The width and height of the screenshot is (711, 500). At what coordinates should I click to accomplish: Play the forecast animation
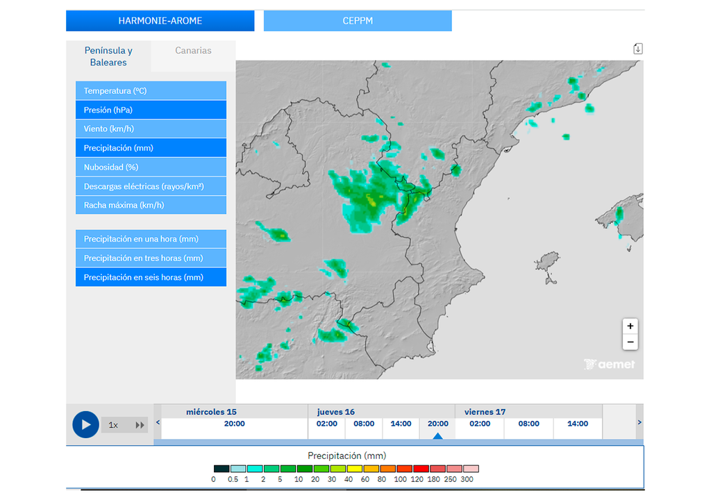tap(85, 424)
